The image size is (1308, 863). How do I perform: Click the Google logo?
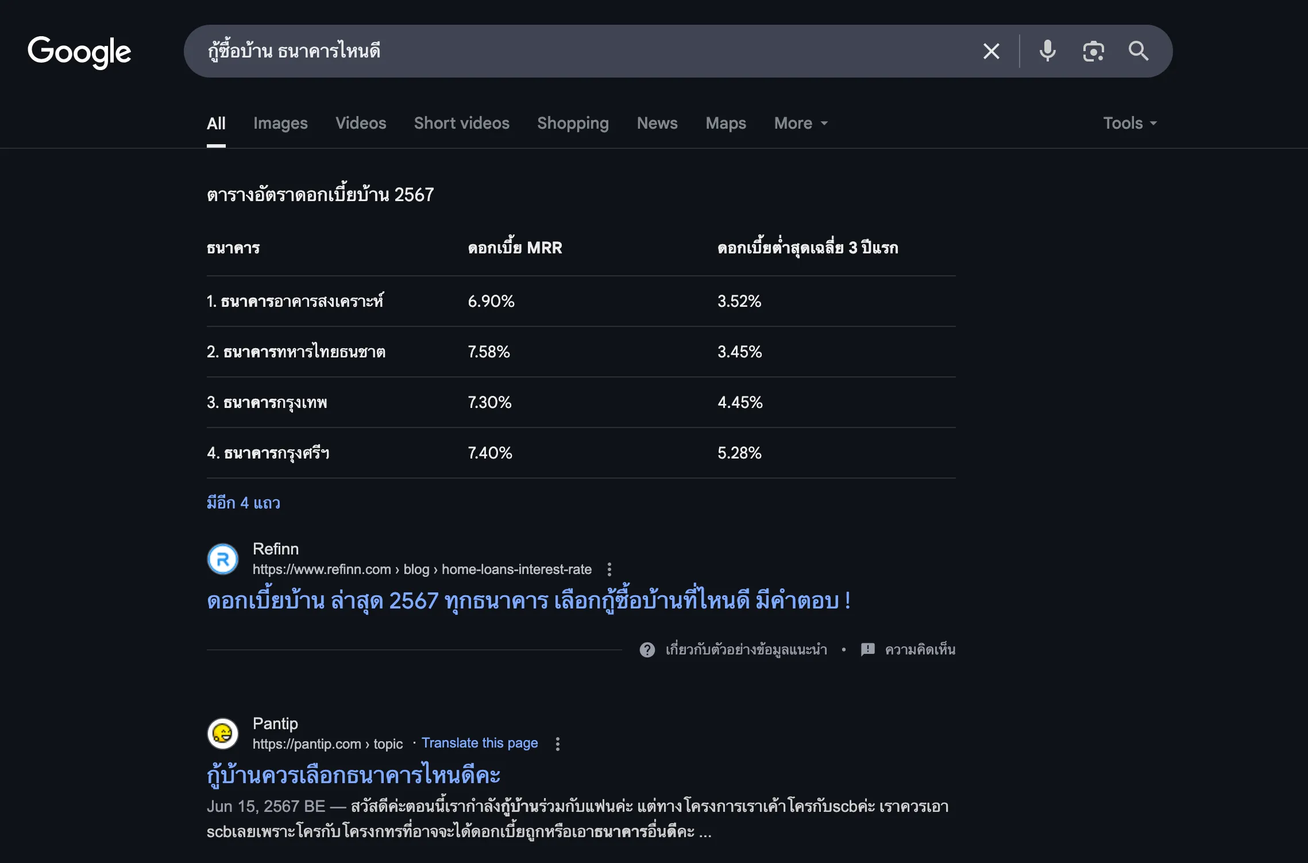click(79, 52)
